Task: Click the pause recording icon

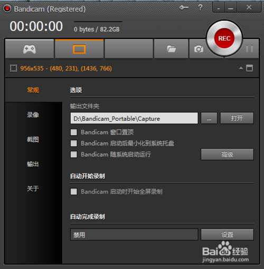Action: 249,49
